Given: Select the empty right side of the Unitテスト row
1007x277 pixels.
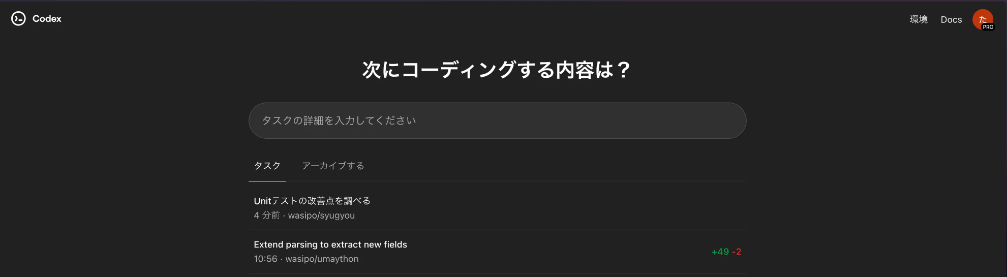Looking at the screenshot, I should [x=559, y=208].
